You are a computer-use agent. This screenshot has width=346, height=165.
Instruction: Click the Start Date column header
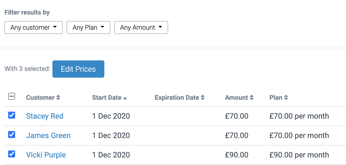(107, 98)
